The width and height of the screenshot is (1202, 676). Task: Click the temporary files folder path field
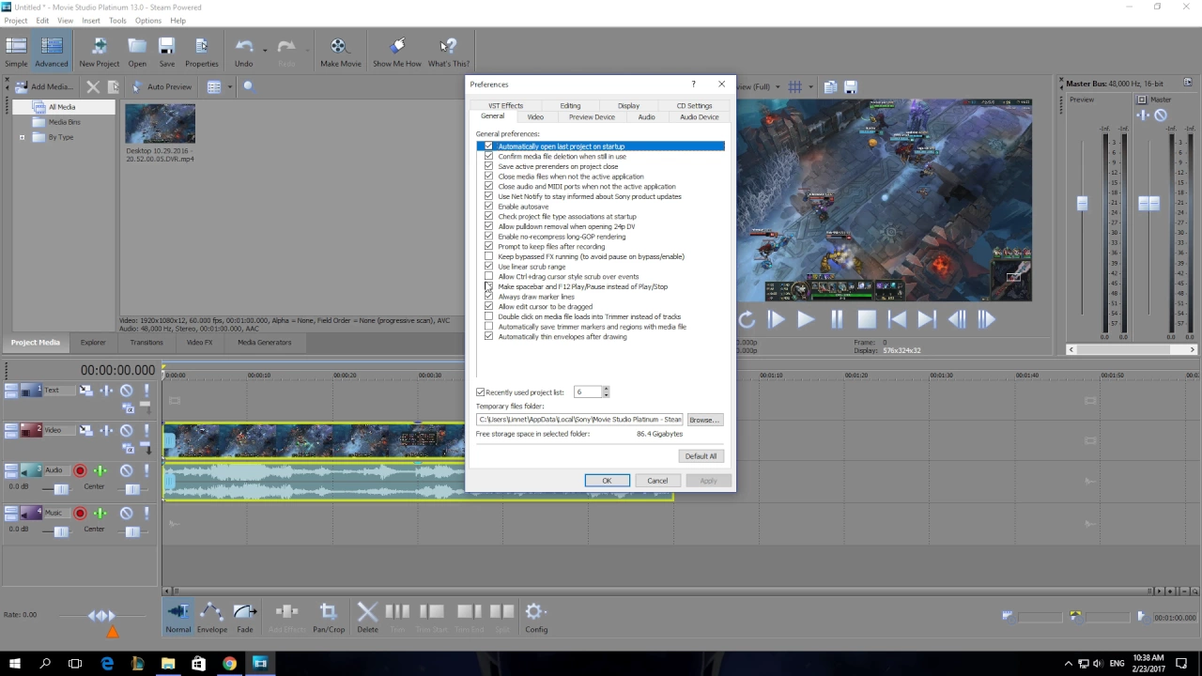click(x=579, y=420)
